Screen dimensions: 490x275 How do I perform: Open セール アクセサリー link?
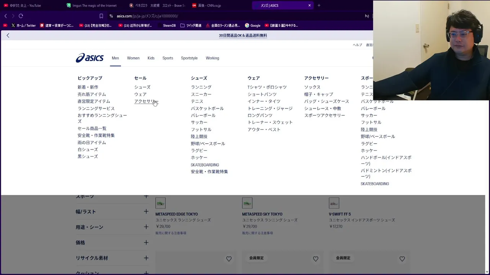point(146,101)
